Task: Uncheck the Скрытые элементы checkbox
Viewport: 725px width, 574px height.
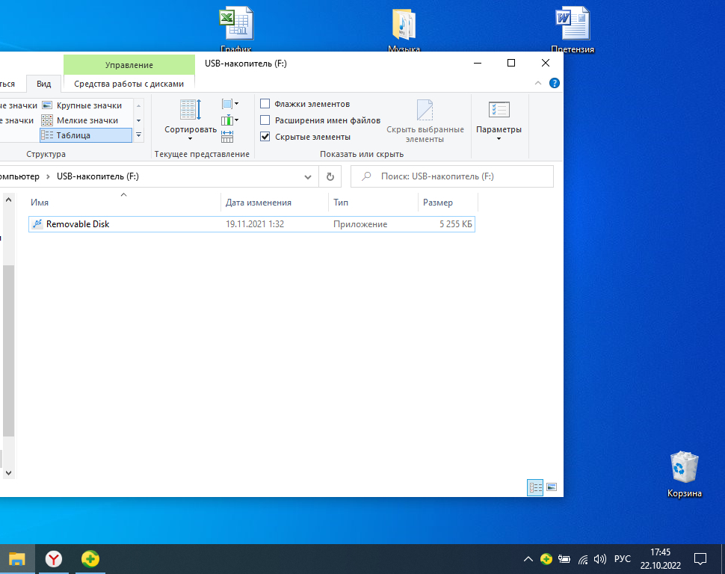Action: coord(265,137)
